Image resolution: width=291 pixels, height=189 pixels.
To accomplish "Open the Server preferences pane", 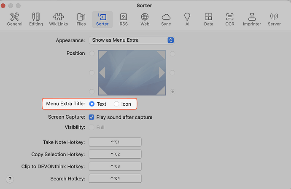I will (x=274, y=19).
